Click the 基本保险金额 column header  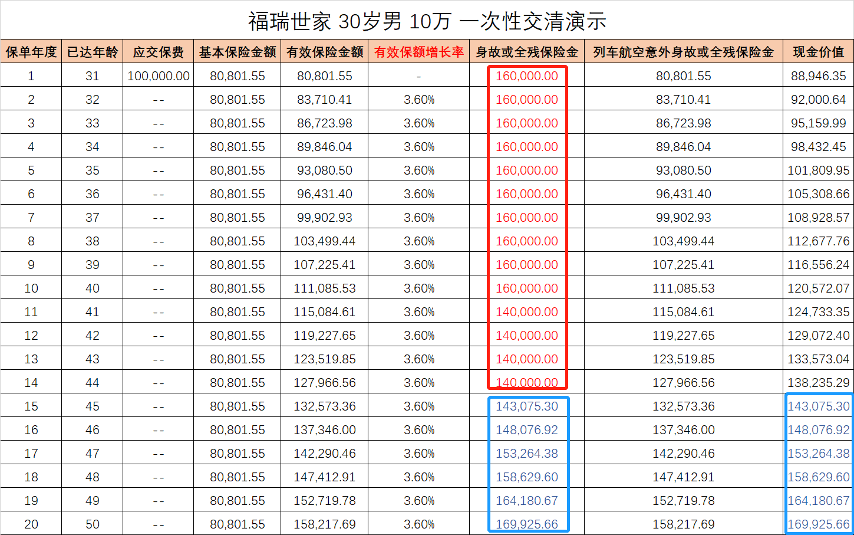238,52
